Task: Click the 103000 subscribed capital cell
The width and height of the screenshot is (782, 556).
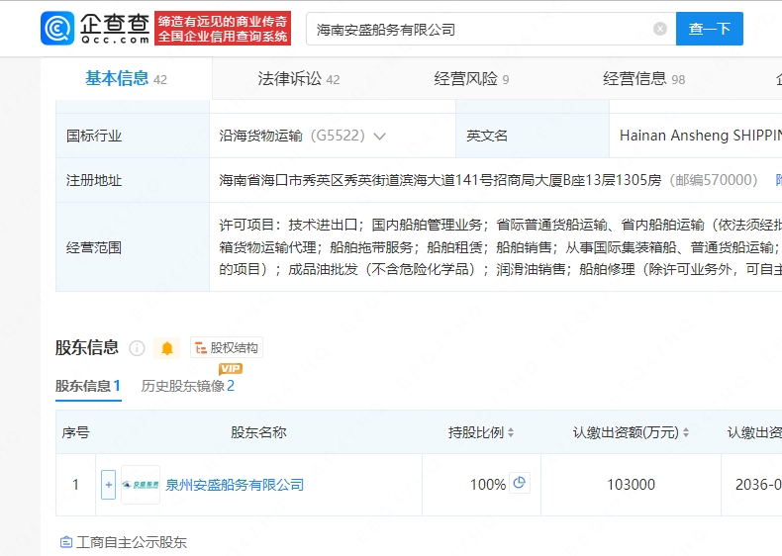Action: 631,485
